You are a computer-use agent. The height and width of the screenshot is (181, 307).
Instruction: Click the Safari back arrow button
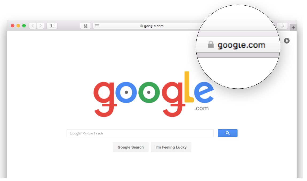tap(33, 26)
